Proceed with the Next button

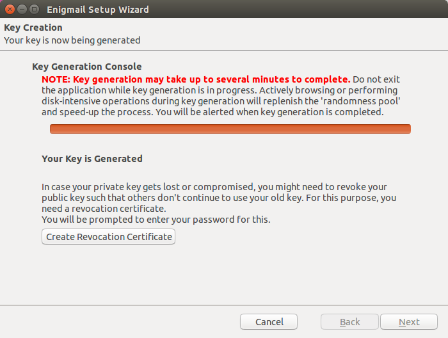coord(409,322)
